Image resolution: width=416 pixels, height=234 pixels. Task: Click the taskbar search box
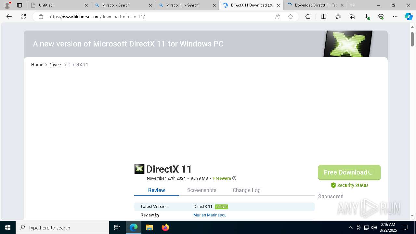(62, 227)
